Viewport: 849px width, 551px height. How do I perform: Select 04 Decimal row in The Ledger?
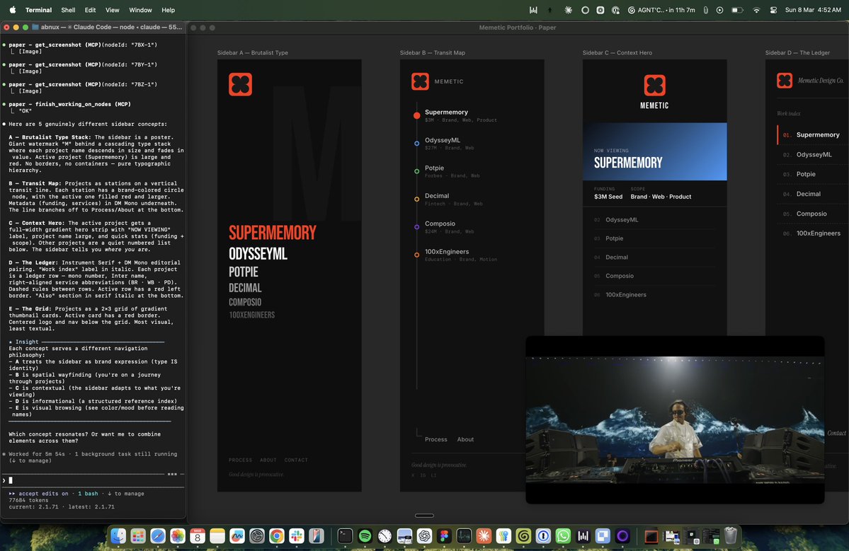click(x=813, y=194)
